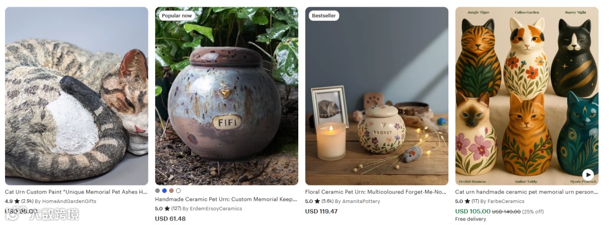The width and height of the screenshot is (609, 225).
Task: Play the FarbeCeramics cat urn video
Action: click(588, 174)
